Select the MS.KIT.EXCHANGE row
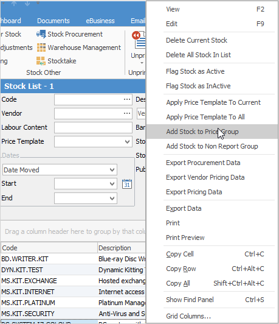Screen dimensions: 279x324 point(73,281)
